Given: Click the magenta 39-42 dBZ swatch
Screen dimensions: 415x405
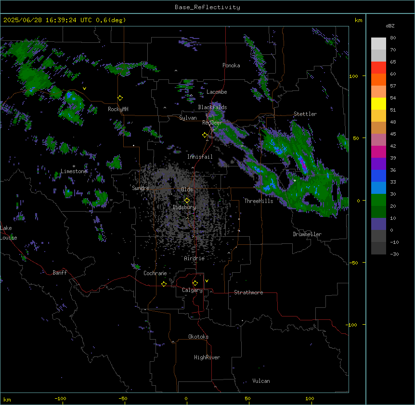Looking at the screenshot, I should click(378, 152).
